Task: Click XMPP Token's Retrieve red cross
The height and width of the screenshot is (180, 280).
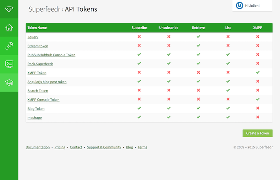Action: click(198, 72)
